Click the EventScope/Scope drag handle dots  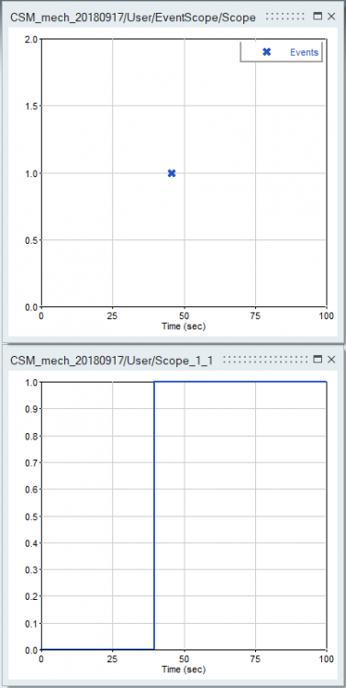pyautogui.click(x=285, y=17)
